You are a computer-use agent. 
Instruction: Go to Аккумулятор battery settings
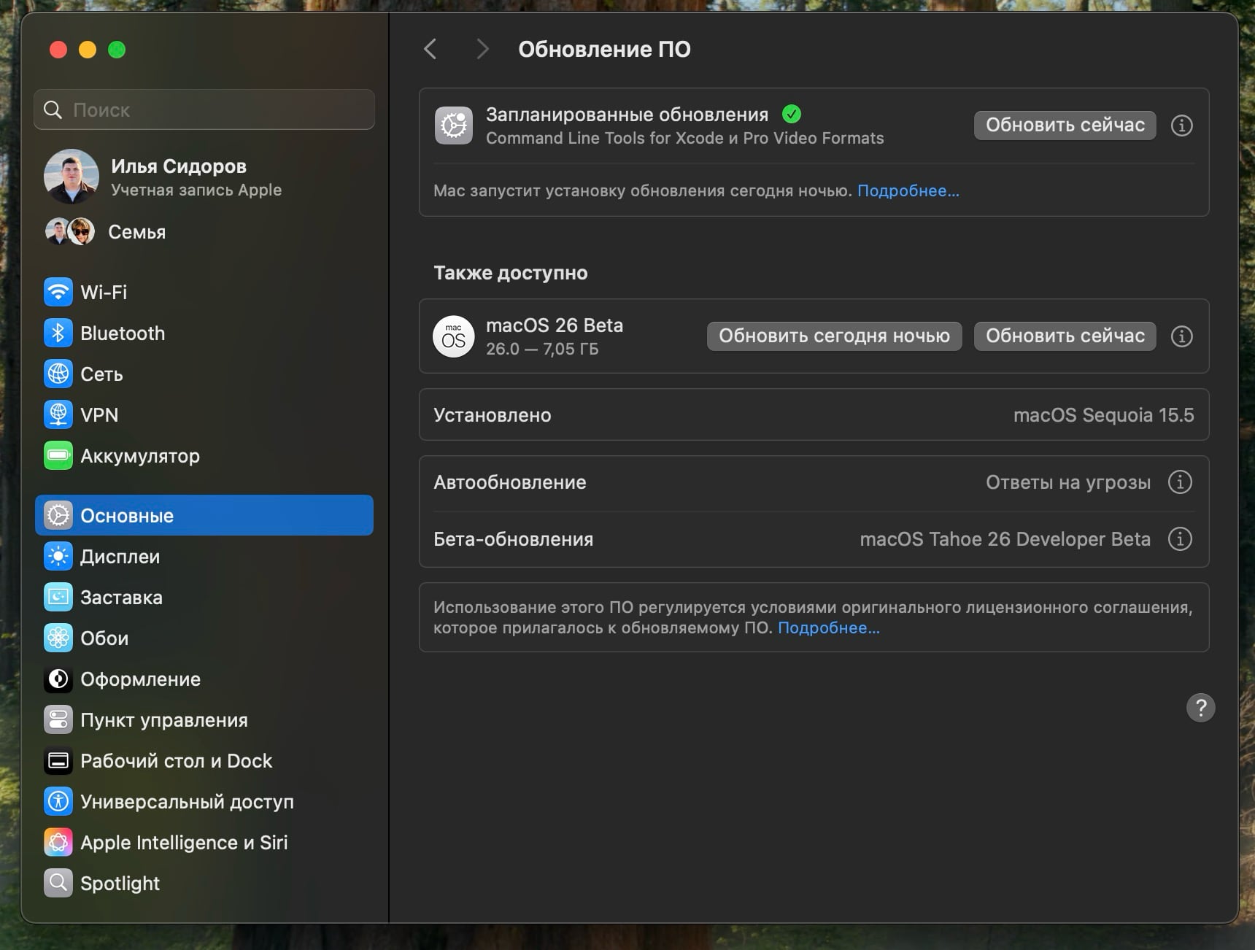pos(139,456)
